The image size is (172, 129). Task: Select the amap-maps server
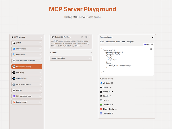[x=27, y=49]
